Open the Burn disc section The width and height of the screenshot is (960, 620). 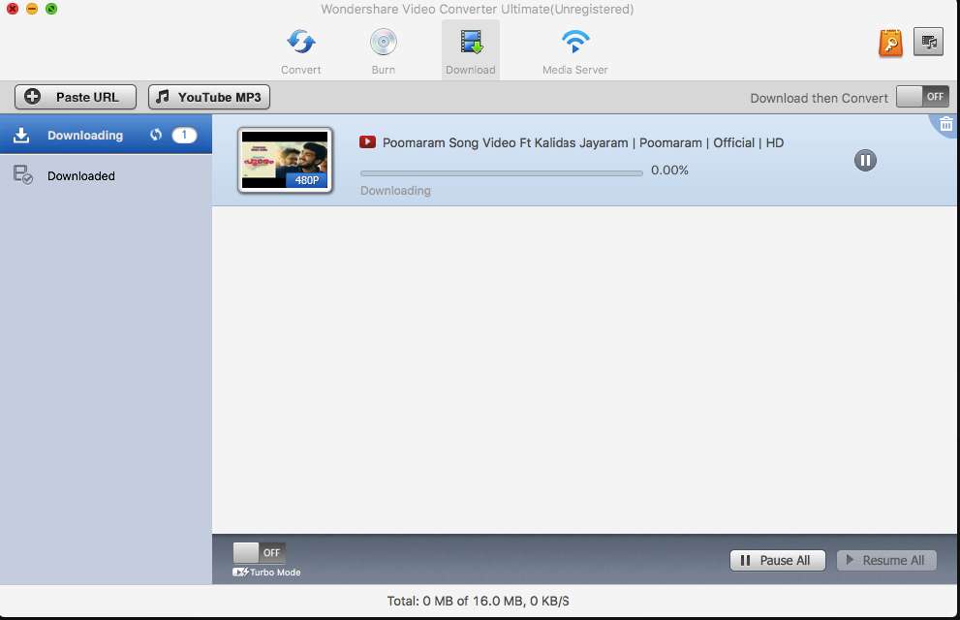click(384, 50)
